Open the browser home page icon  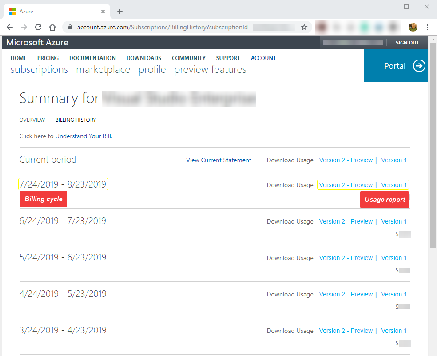(52, 27)
